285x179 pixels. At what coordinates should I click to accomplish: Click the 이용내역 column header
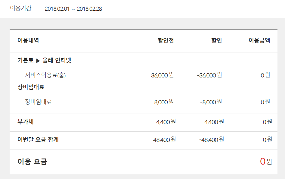(28, 40)
